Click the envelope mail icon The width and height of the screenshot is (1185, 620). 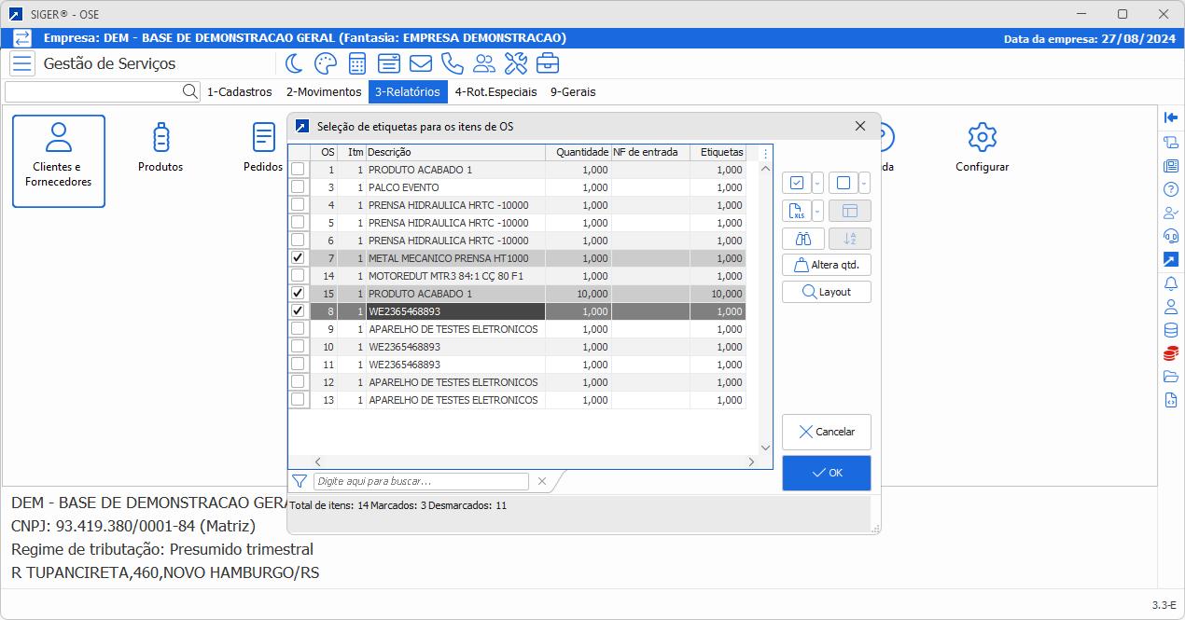click(x=420, y=63)
